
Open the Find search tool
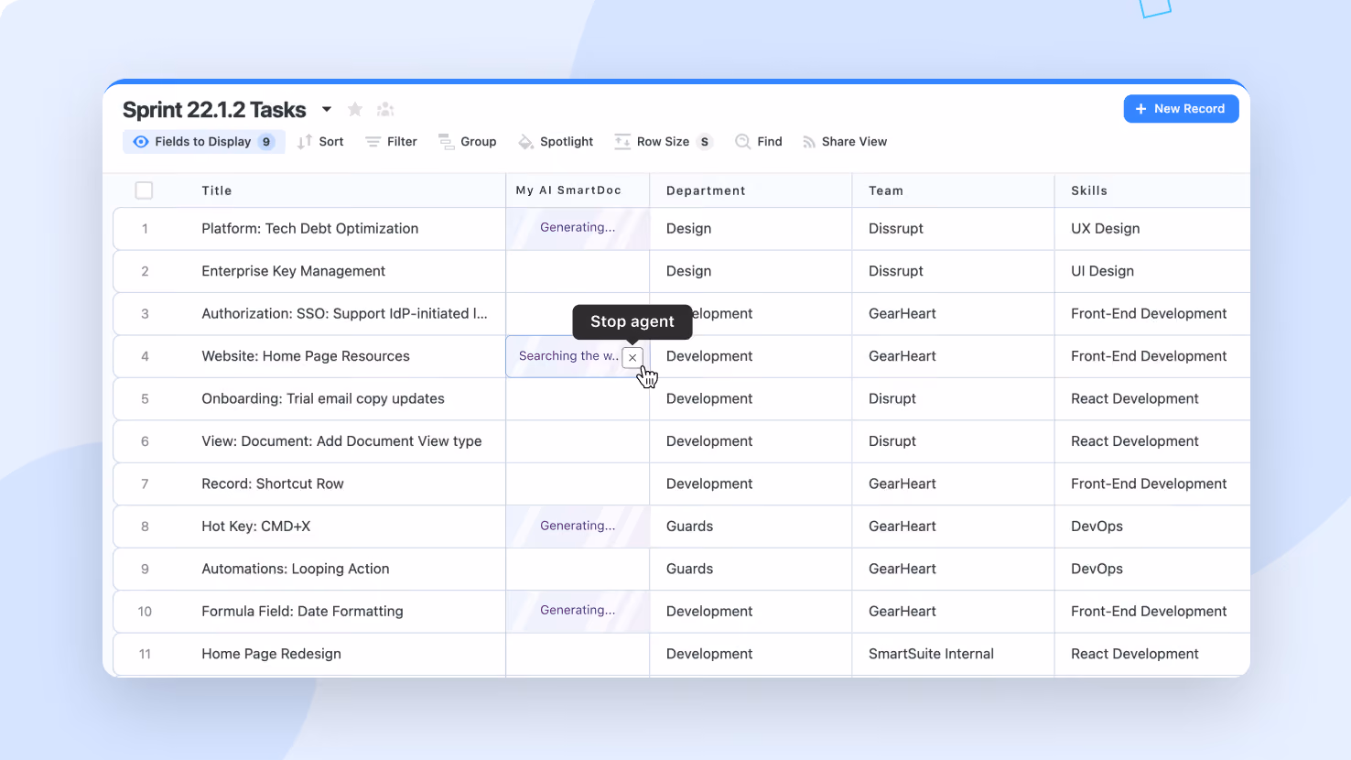click(x=759, y=142)
